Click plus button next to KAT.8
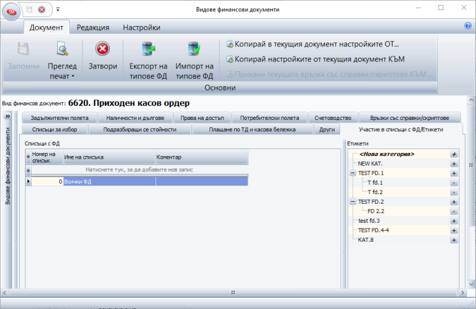The height and width of the screenshot is (309, 476). (x=454, y=240)
